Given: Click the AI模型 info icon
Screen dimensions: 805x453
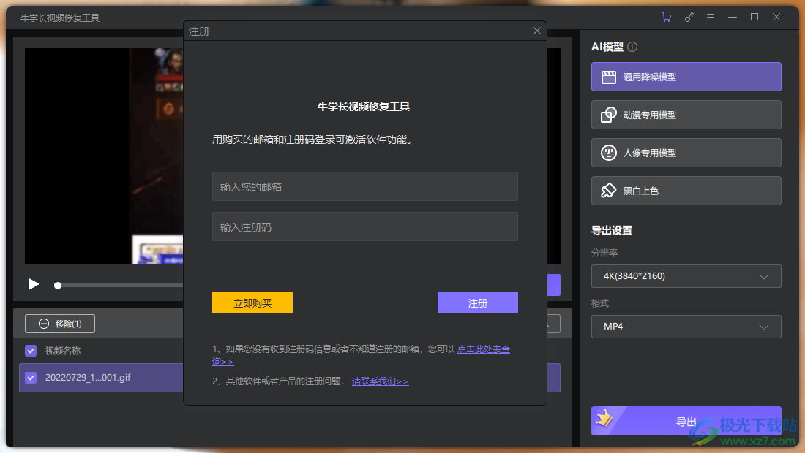Looking at the screenshot, I should (632, 47).
